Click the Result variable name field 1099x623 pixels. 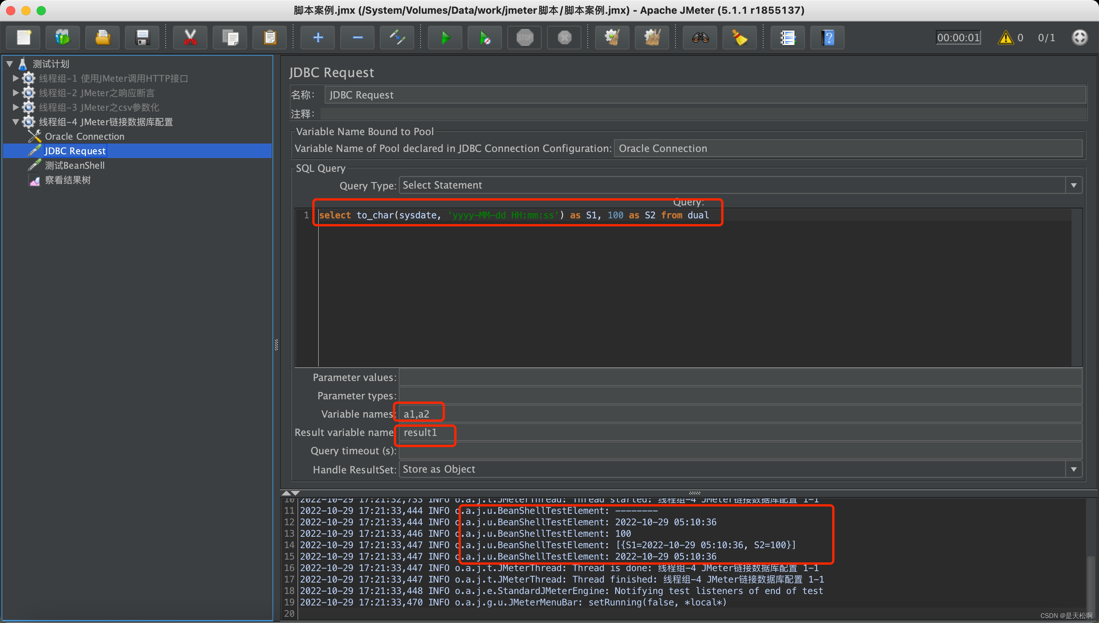(x=741, y=433)
